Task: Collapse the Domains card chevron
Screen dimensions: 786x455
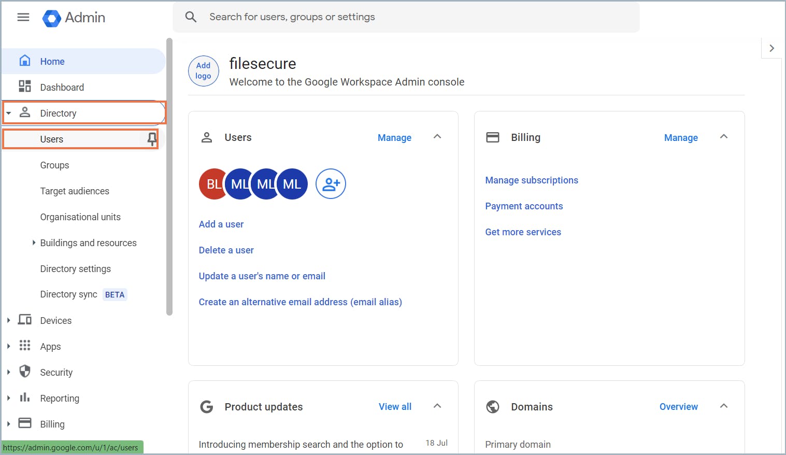Action: coord(724,406)
